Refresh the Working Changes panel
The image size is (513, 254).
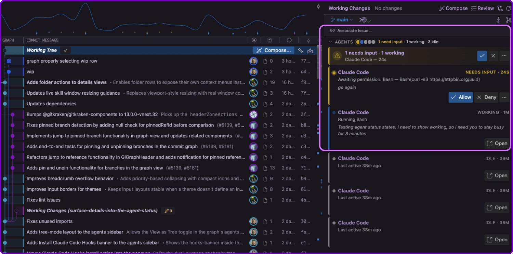coord(508,8)
